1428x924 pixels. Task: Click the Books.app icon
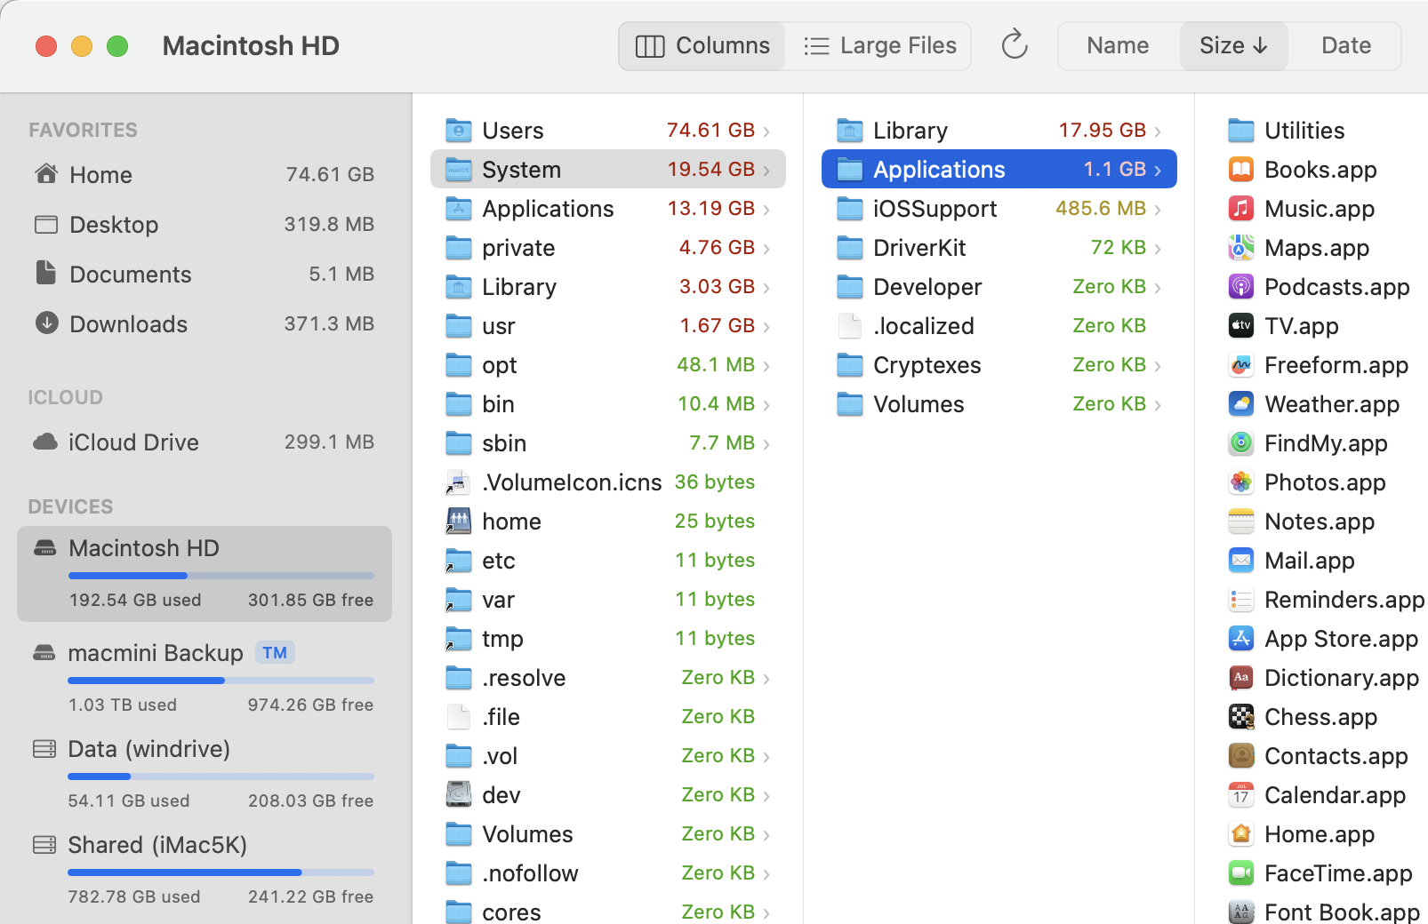click(x=1241, y=170)
